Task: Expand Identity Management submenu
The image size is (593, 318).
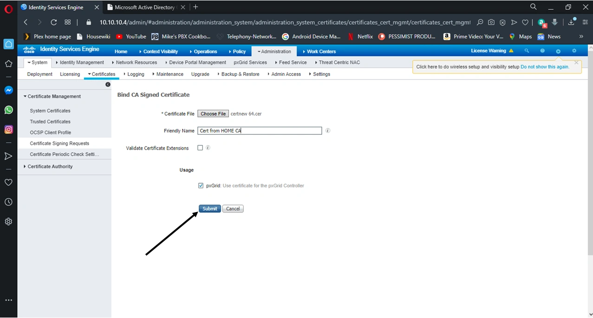Action: [79, 62]
